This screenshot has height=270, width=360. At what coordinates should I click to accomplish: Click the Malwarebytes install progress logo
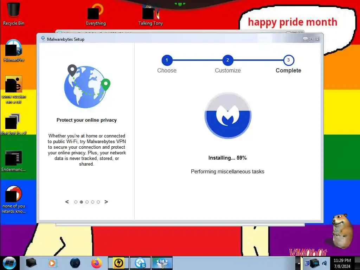click(228, 115)
